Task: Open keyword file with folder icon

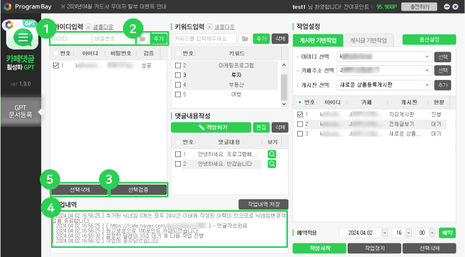Action: [245, 39]
